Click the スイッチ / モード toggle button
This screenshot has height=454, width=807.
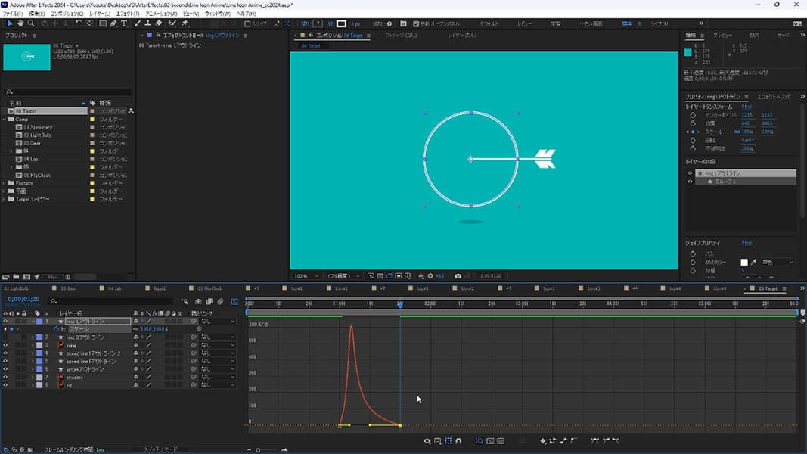160,449
